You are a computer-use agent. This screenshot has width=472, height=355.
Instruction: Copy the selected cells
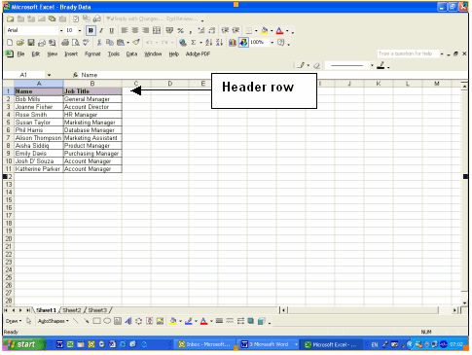pyautogui.click(x=110, y=43)
